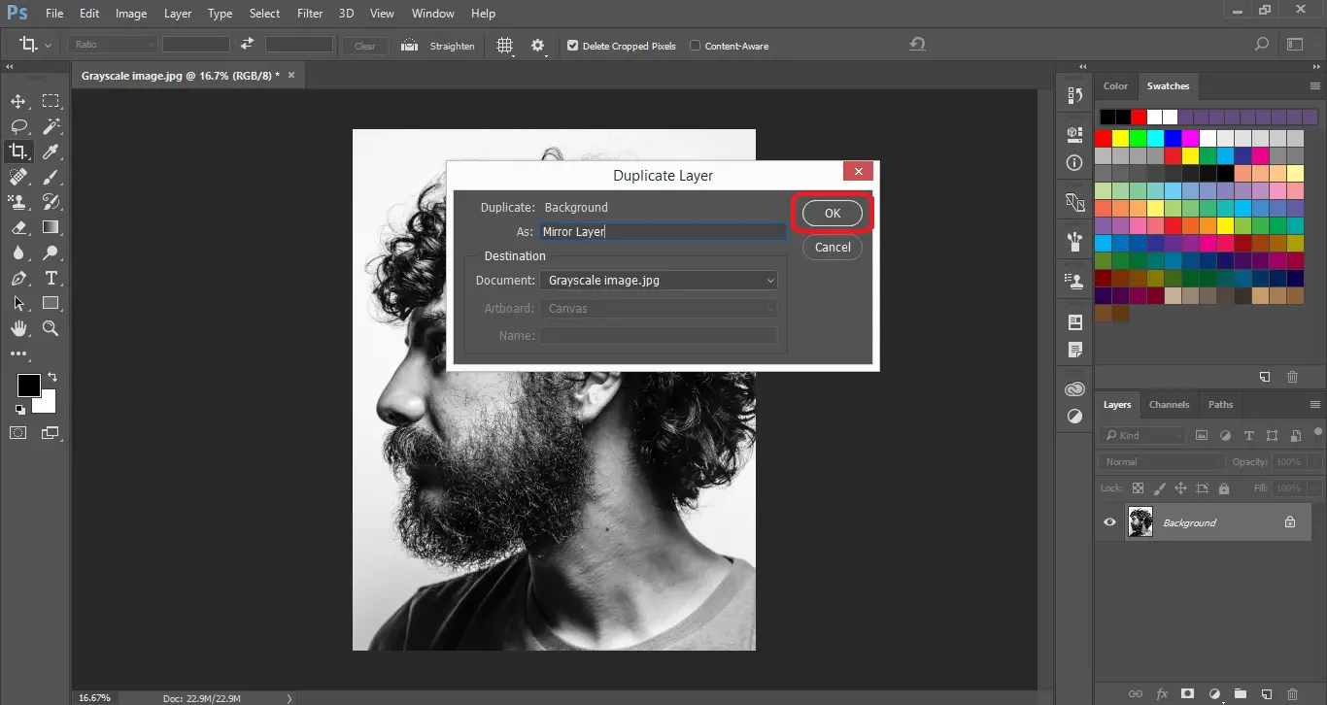Click the Background layer thumbnail
The width and height of the screenshot is (1327, 705).
[1140, 522]
